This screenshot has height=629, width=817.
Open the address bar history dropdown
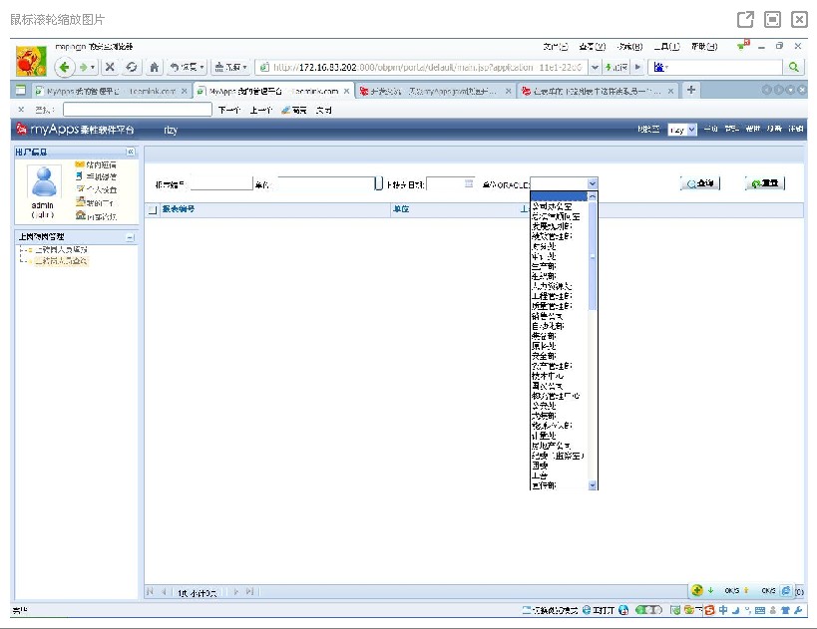595,67
